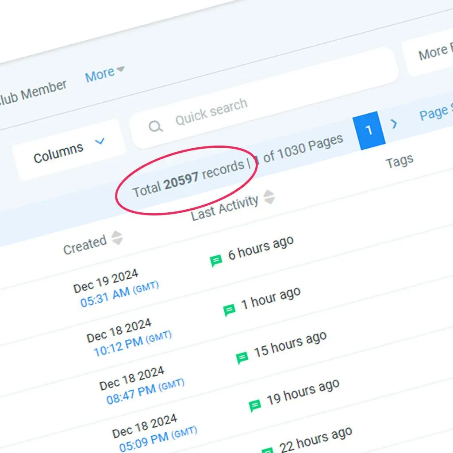Click the '05:09 PM (GMT)' time
Image resolution: width=453 pixels, height=453 pixels.
coord(158,438)
